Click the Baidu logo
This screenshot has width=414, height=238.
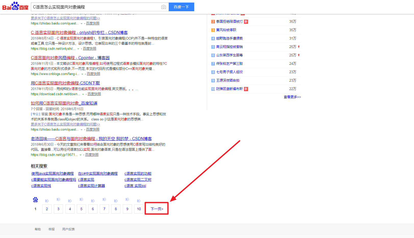point(15,6)
